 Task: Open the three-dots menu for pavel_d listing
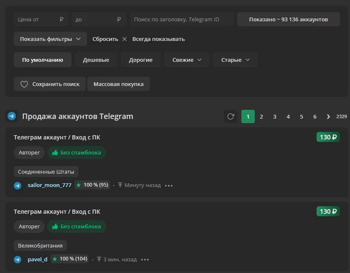click(145, 260)
